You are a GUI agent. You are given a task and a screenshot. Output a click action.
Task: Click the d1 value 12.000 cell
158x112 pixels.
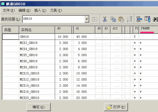pos(84,79)
